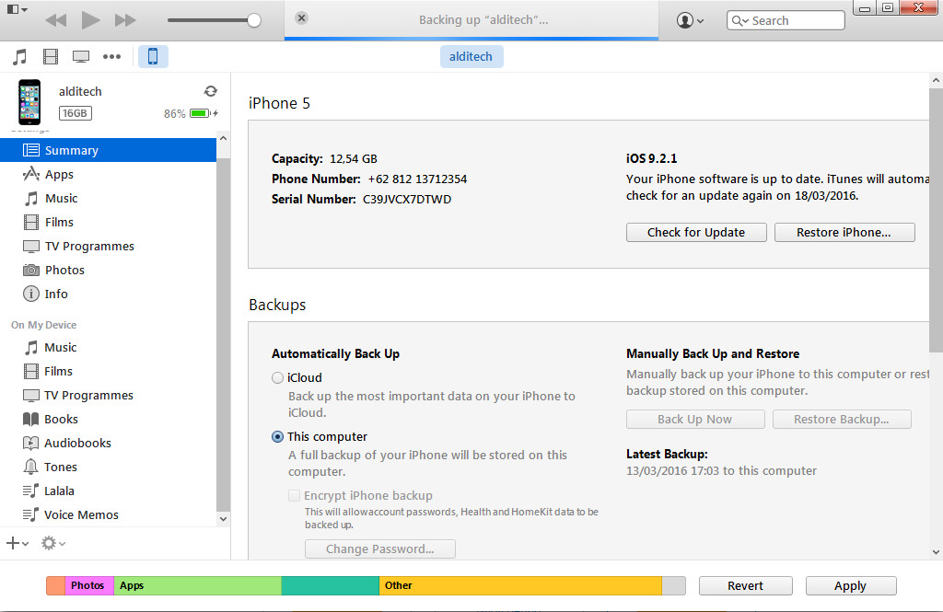This screenshot has height=612, width=943.
Task: Select the iCloud backup option
Action: (x=277, y=378)
